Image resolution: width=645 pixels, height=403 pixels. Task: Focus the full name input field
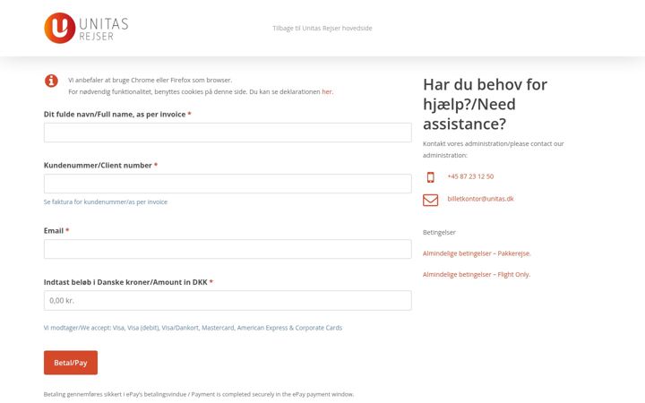coord(228,133)
